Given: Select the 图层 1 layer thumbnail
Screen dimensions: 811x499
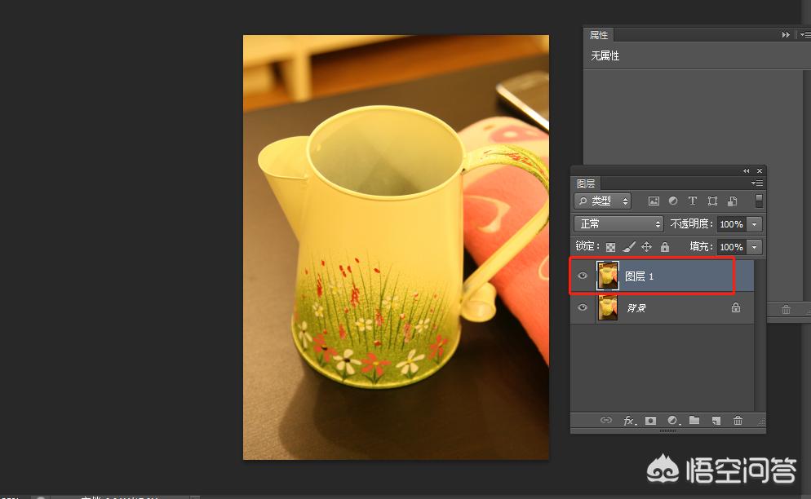Looking at the screenshot, I should (x=608, y=276).
